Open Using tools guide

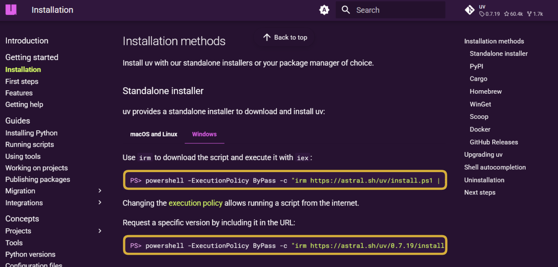(x=23, y=156)
